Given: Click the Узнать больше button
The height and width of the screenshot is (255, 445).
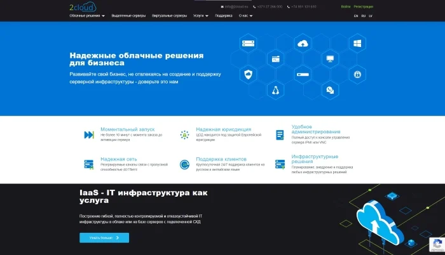Looking at the screenshot, I should (104, 238).
